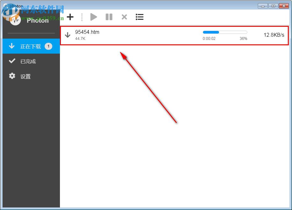
Task: Pause the 95454.htm download
Action: (109, 17)
